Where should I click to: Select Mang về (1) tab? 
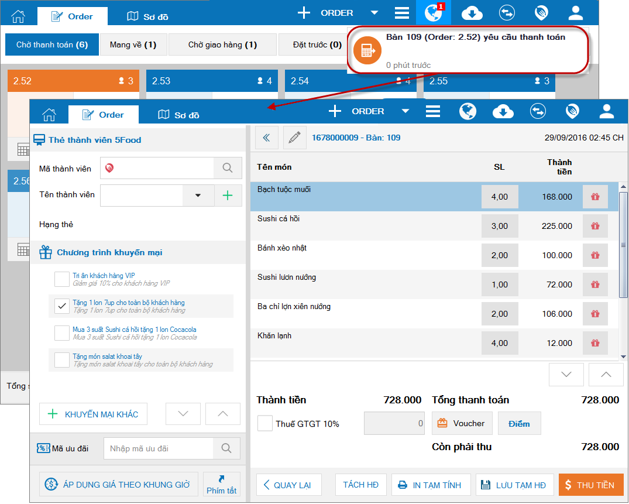tap(133, 44)
